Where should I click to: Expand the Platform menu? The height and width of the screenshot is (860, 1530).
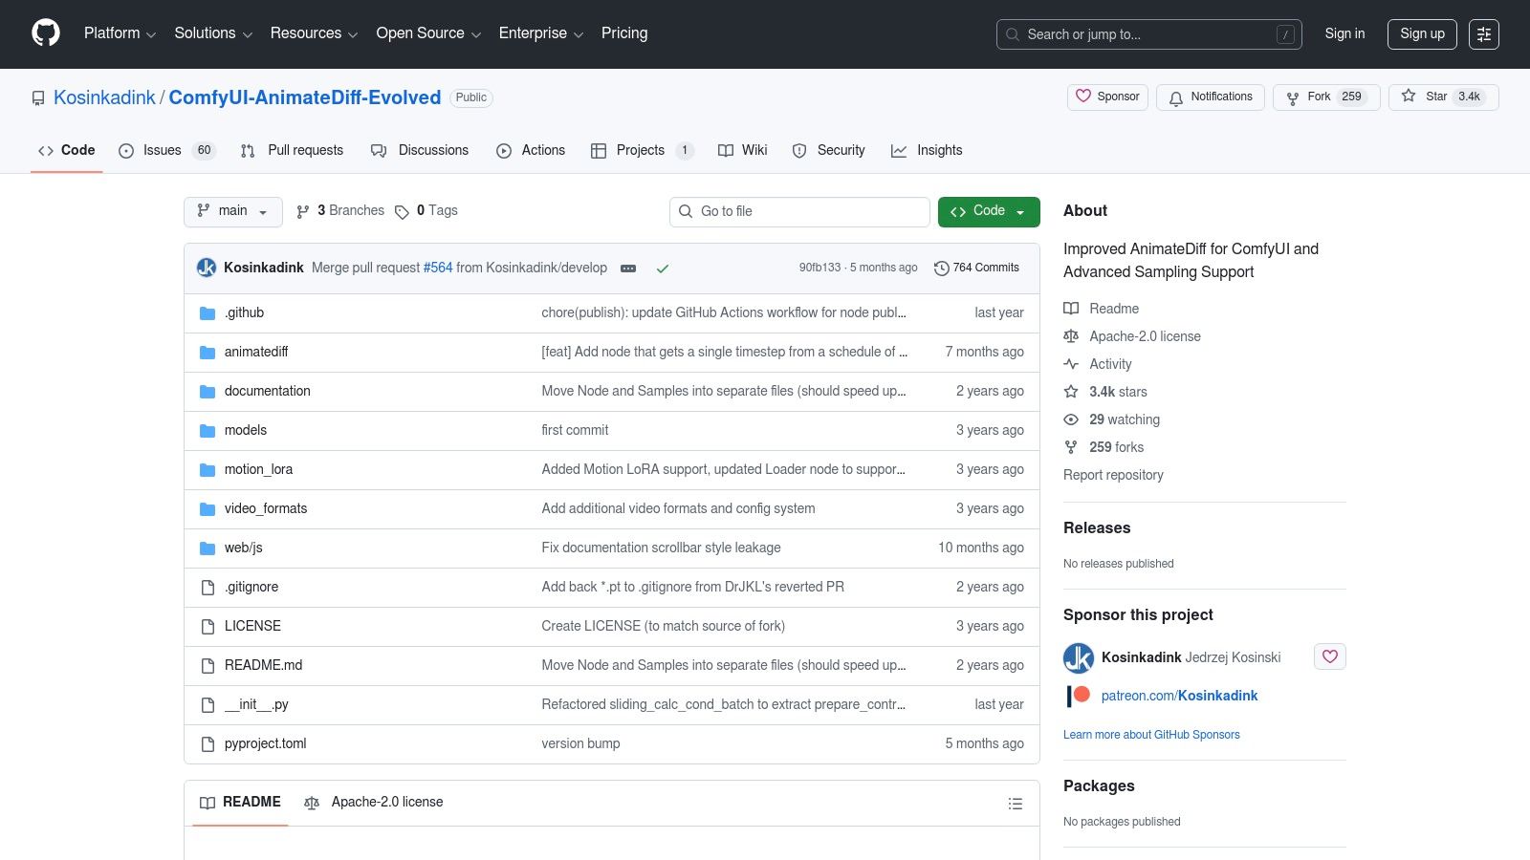pos(120,33)
